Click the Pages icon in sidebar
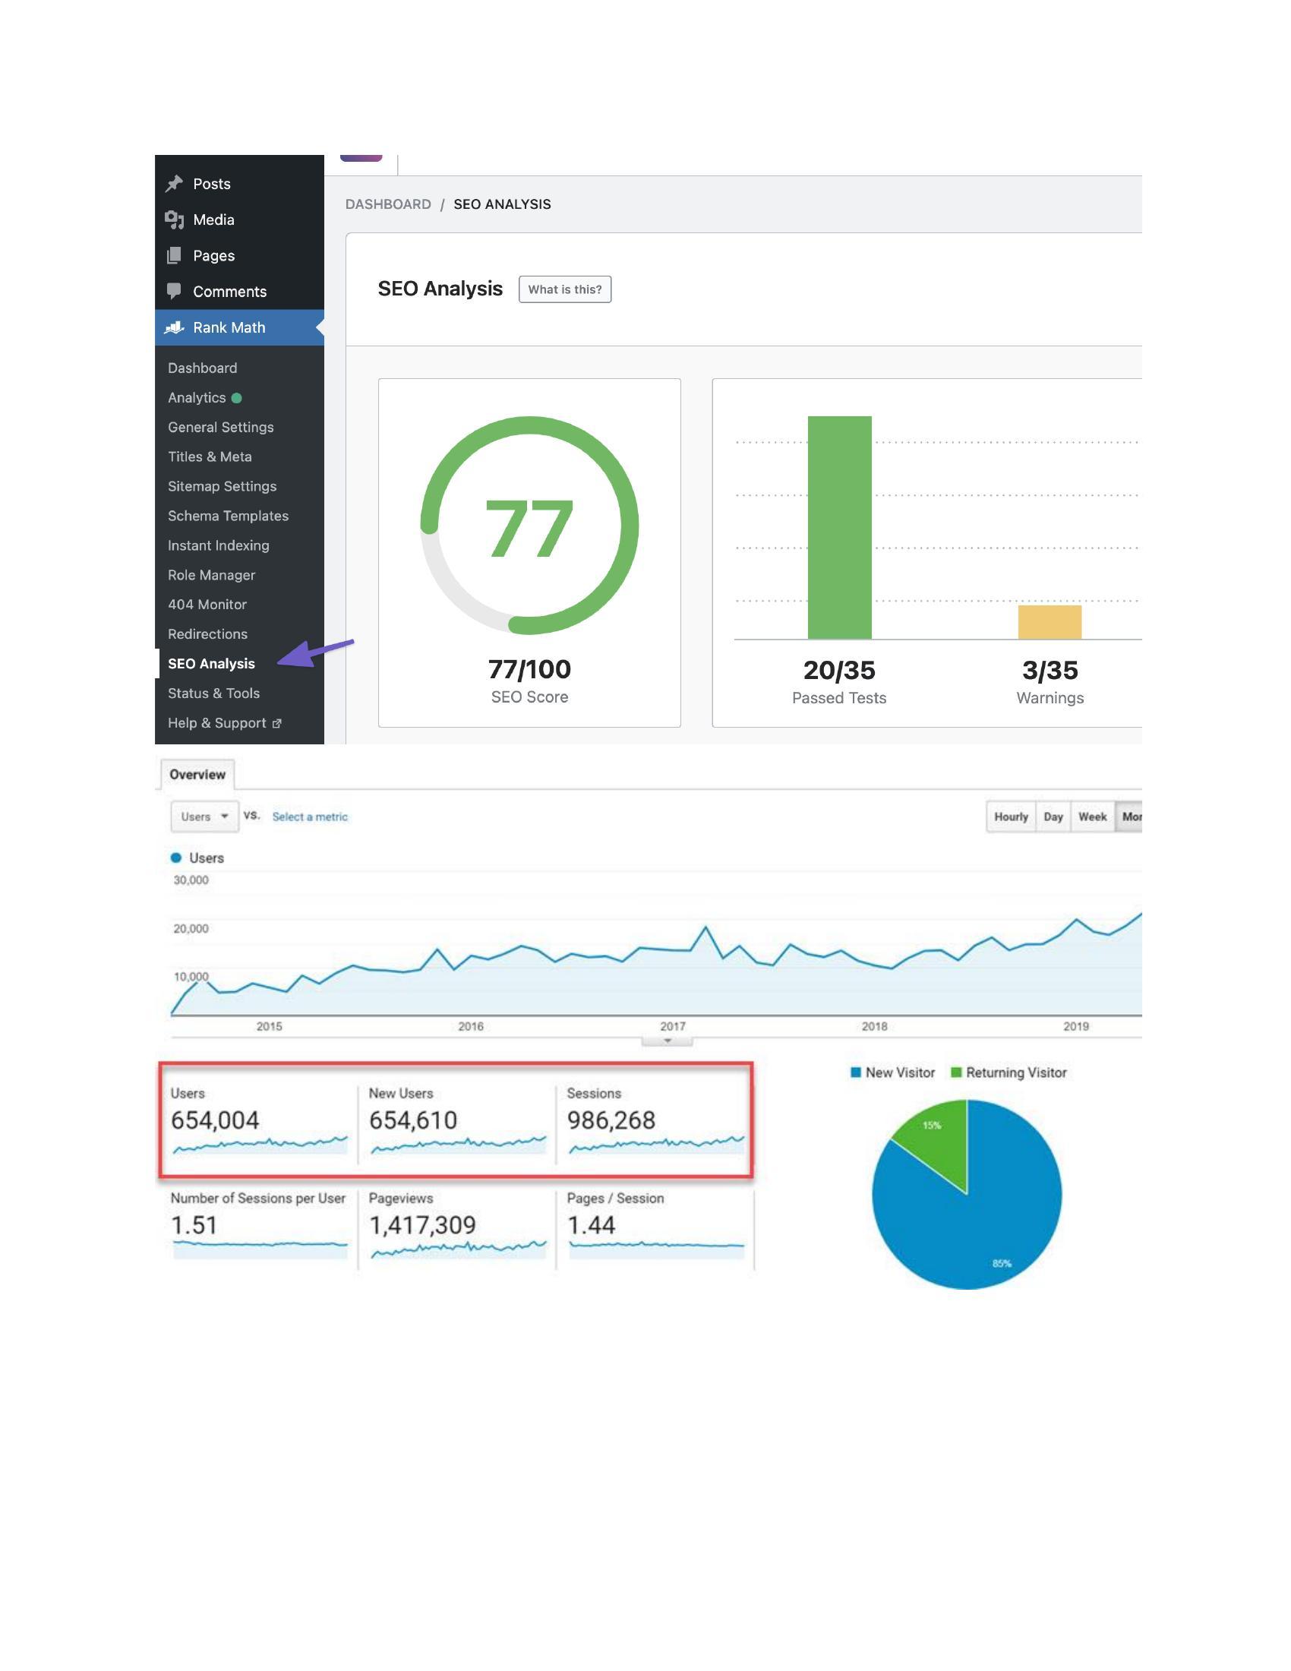Viewport: 1291px width, 1671px height. click(x=175, y=255)
